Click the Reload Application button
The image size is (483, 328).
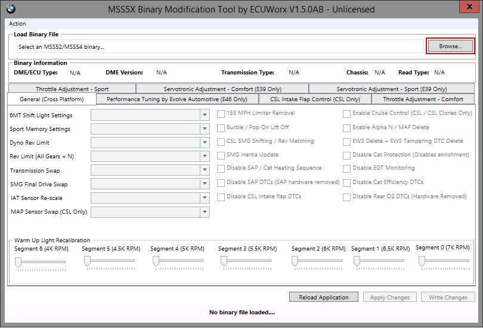(x=324, y=297)
